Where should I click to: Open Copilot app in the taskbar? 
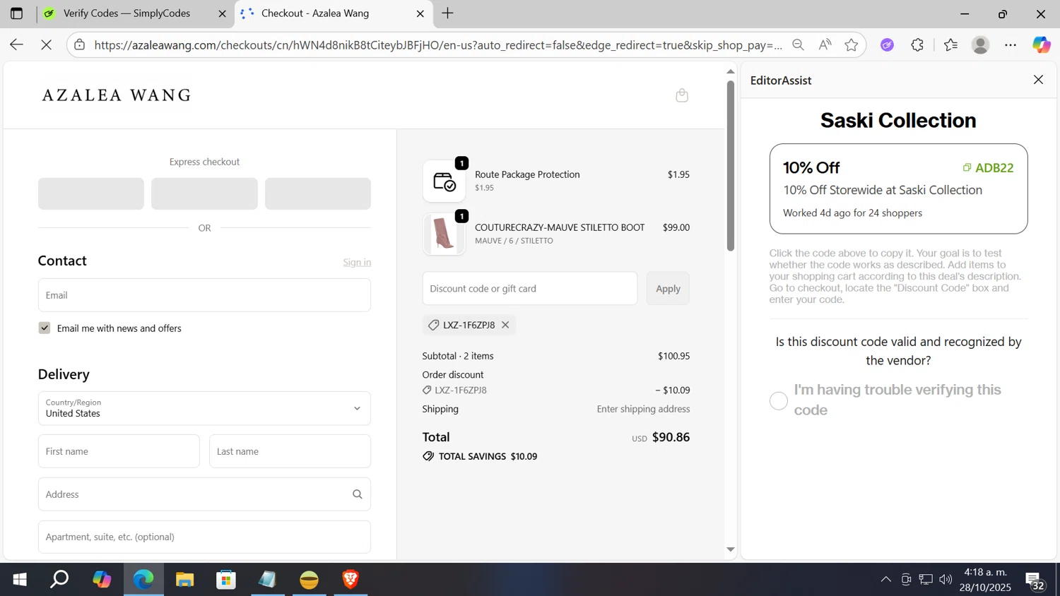tap(102, 580)
